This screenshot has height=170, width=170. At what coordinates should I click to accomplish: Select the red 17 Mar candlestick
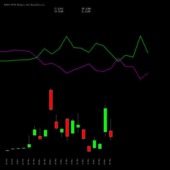pos(84,134)
